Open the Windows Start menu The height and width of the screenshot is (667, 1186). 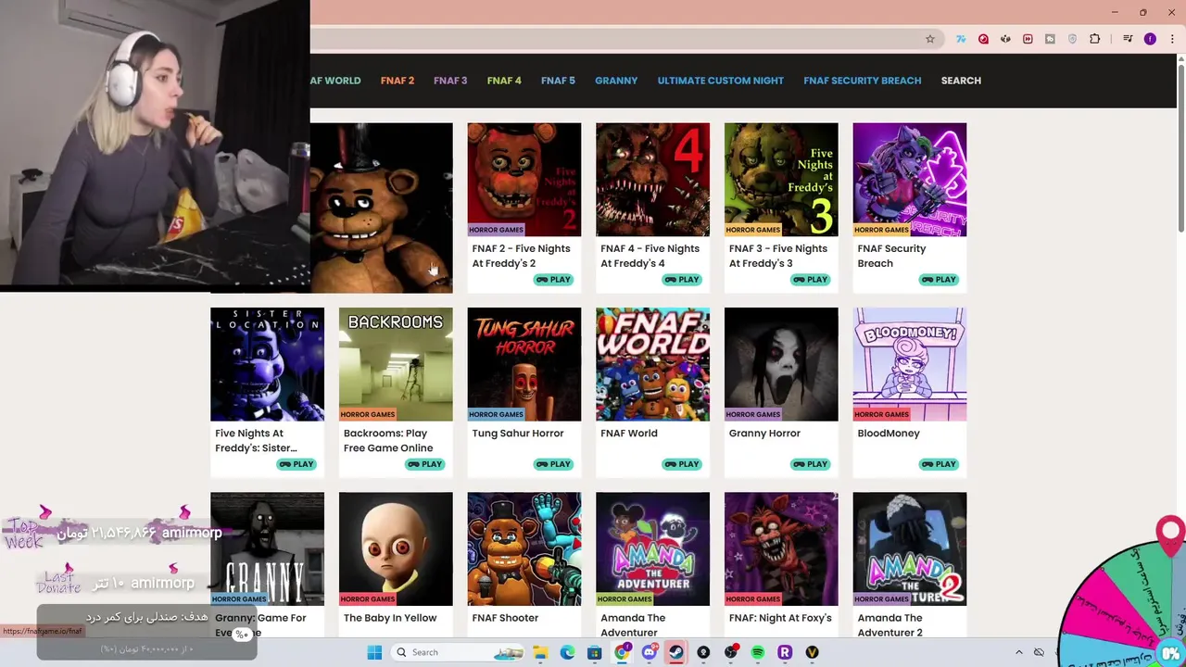click(374, 652)
